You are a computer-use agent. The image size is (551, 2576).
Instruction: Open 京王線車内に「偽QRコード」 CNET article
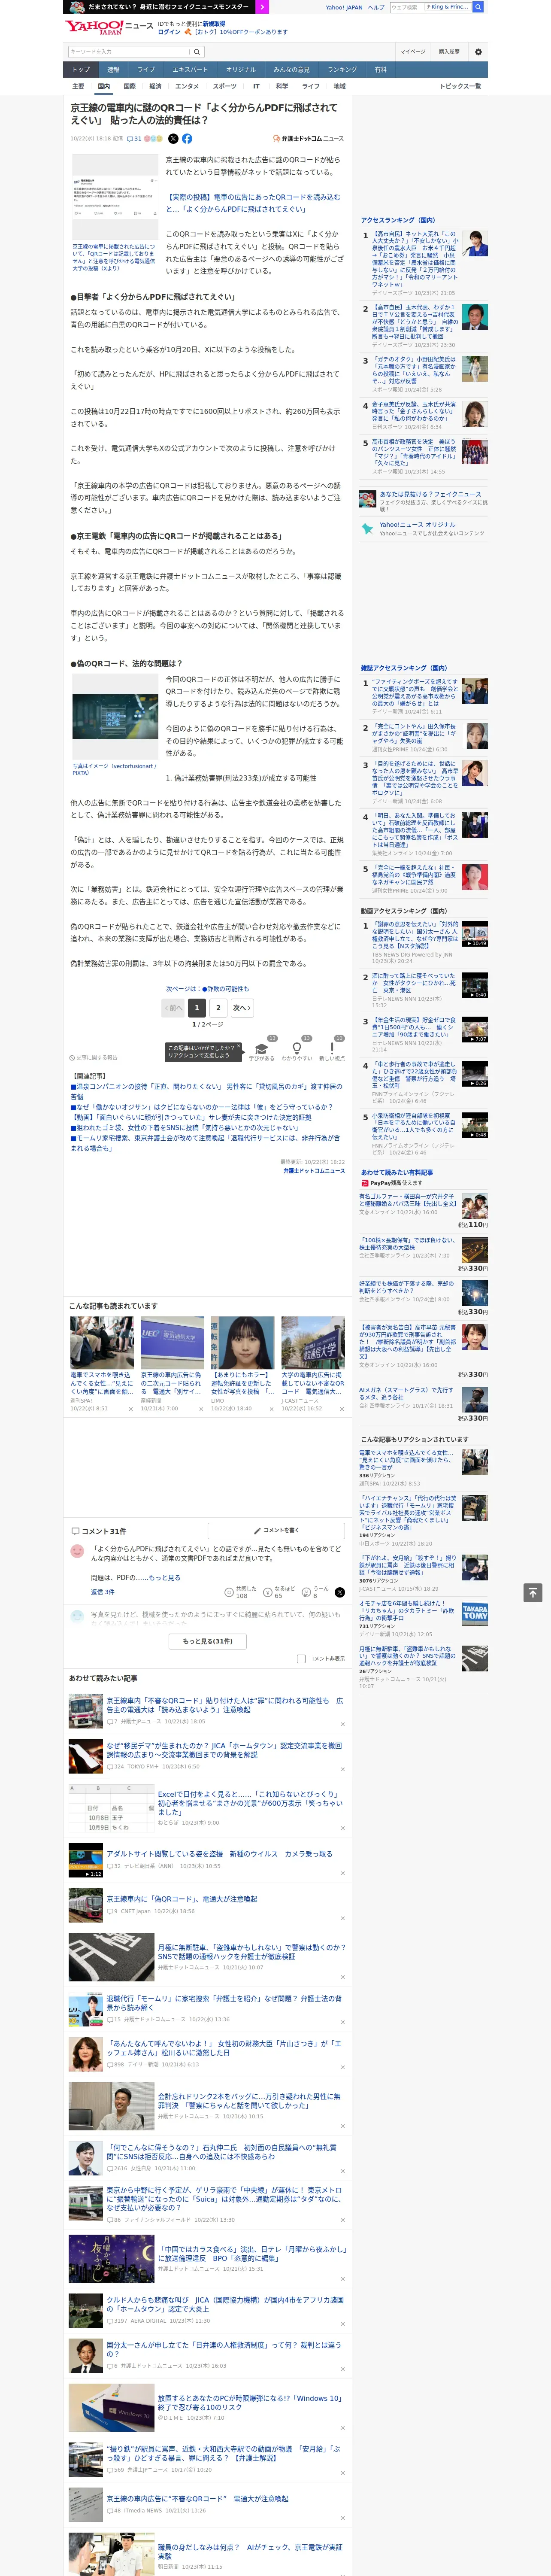click(x=182, y=1899)
